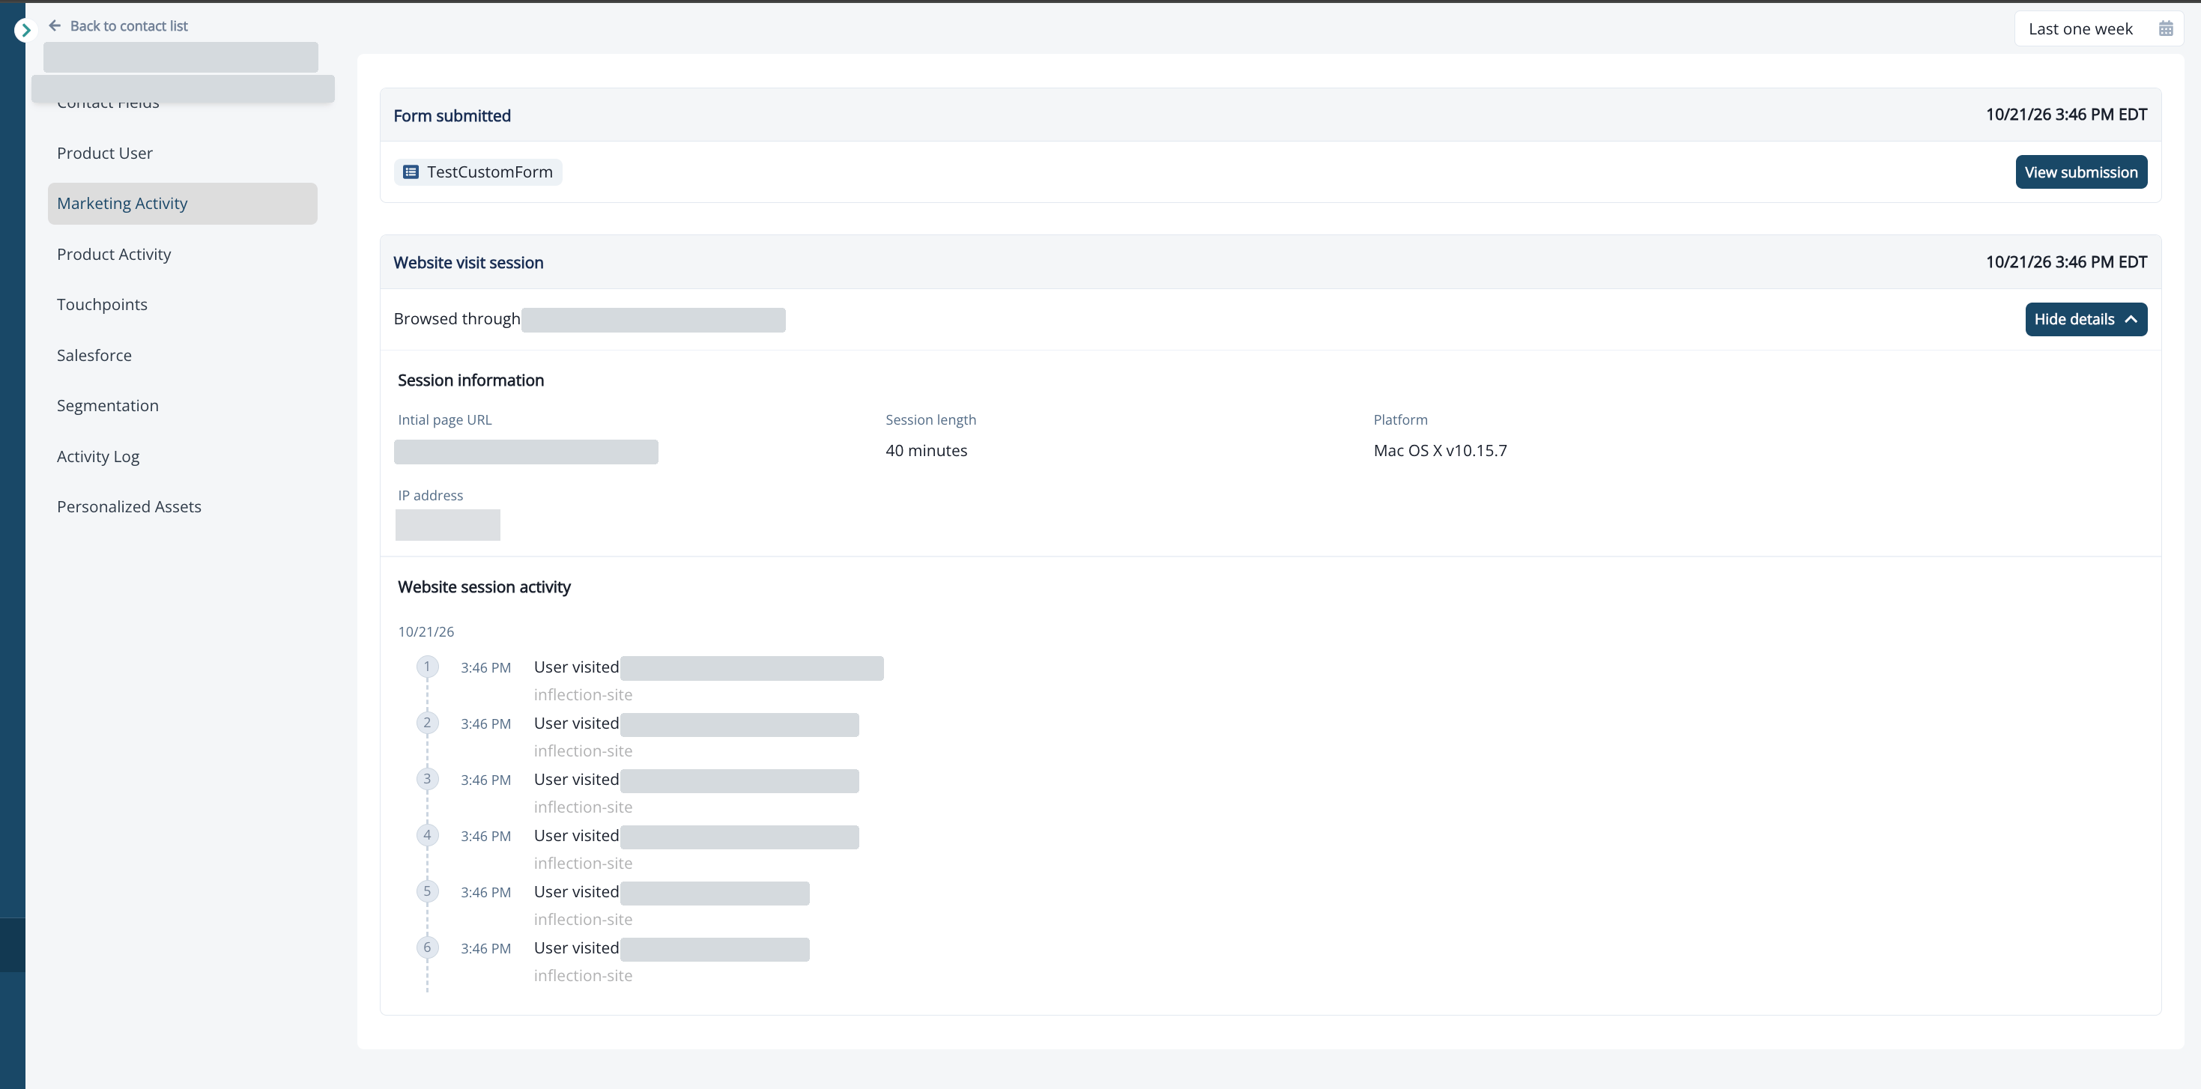The height and width of the screenshot is (1089, 2201).
Task: Open Touchpoints section
Action: tap(183, 305)
